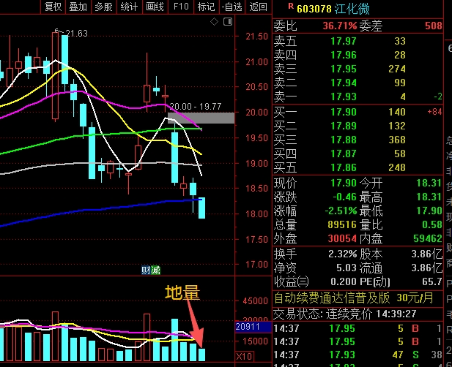Click the 净资 value 5.03
The height and width of the screenshot is (367, 452).
347,268
